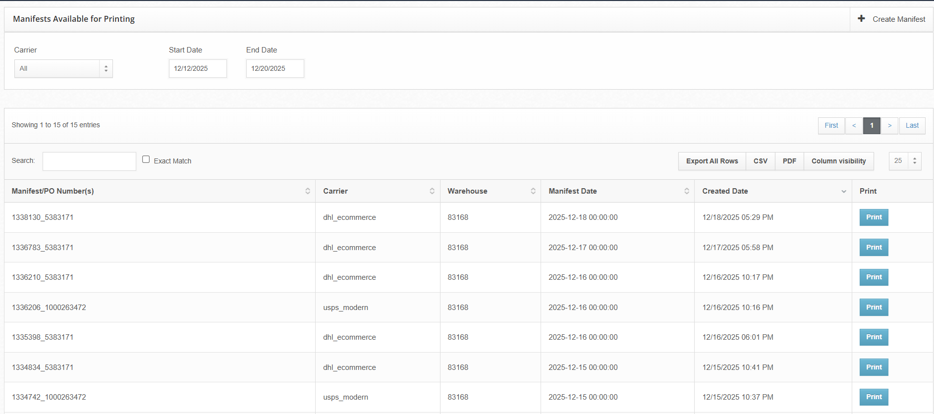Go to previous page with < arrow
This screenshot has height=414, width=934.
click(x=854, y=126)
